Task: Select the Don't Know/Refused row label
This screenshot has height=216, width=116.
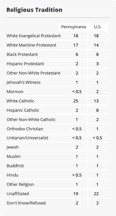Action: coord(26,203)
